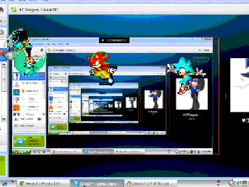Click the round system tray icon on main taskbar
Viewport: 249px width, 187px height.
232,183
